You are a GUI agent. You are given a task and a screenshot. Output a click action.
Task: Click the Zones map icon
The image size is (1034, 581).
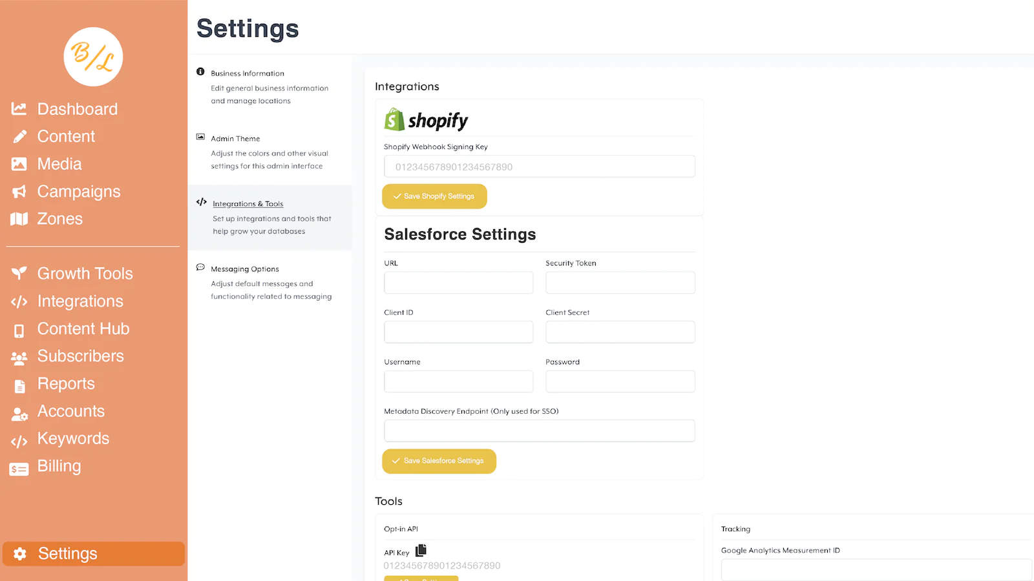tap(19, 219)
